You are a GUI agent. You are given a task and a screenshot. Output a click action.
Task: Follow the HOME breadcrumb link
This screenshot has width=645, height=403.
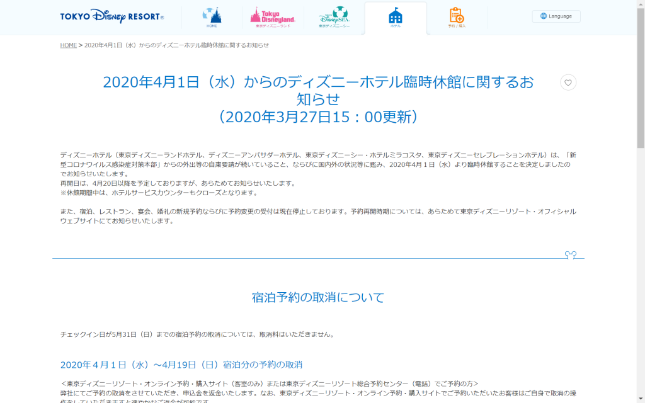point(68,45)
